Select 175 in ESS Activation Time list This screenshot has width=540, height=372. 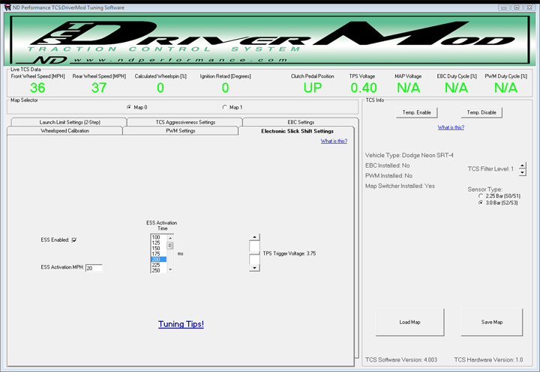(x=159, y=254)
